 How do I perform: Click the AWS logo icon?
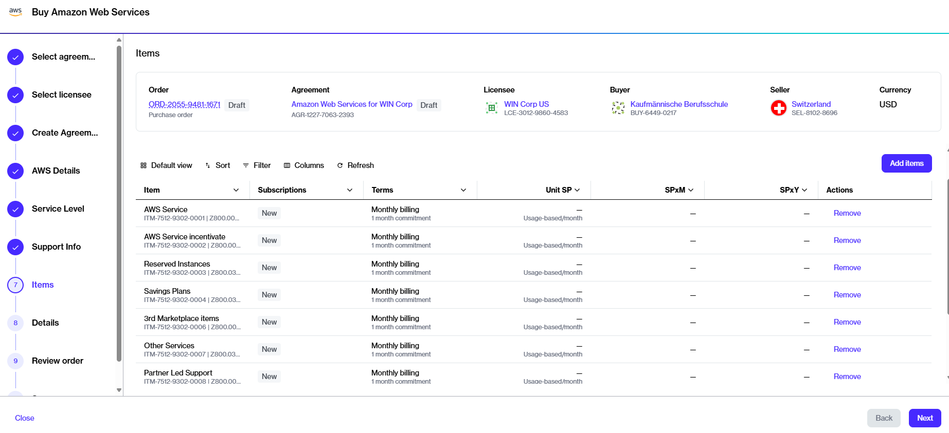click(x=15, y=12)
